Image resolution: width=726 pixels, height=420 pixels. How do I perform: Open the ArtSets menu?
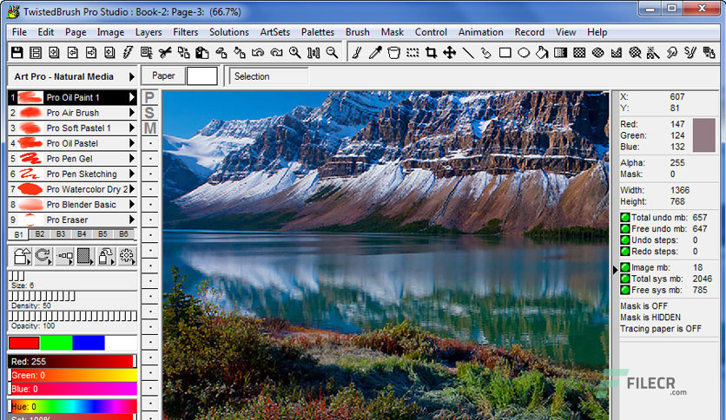coord(274,32)
